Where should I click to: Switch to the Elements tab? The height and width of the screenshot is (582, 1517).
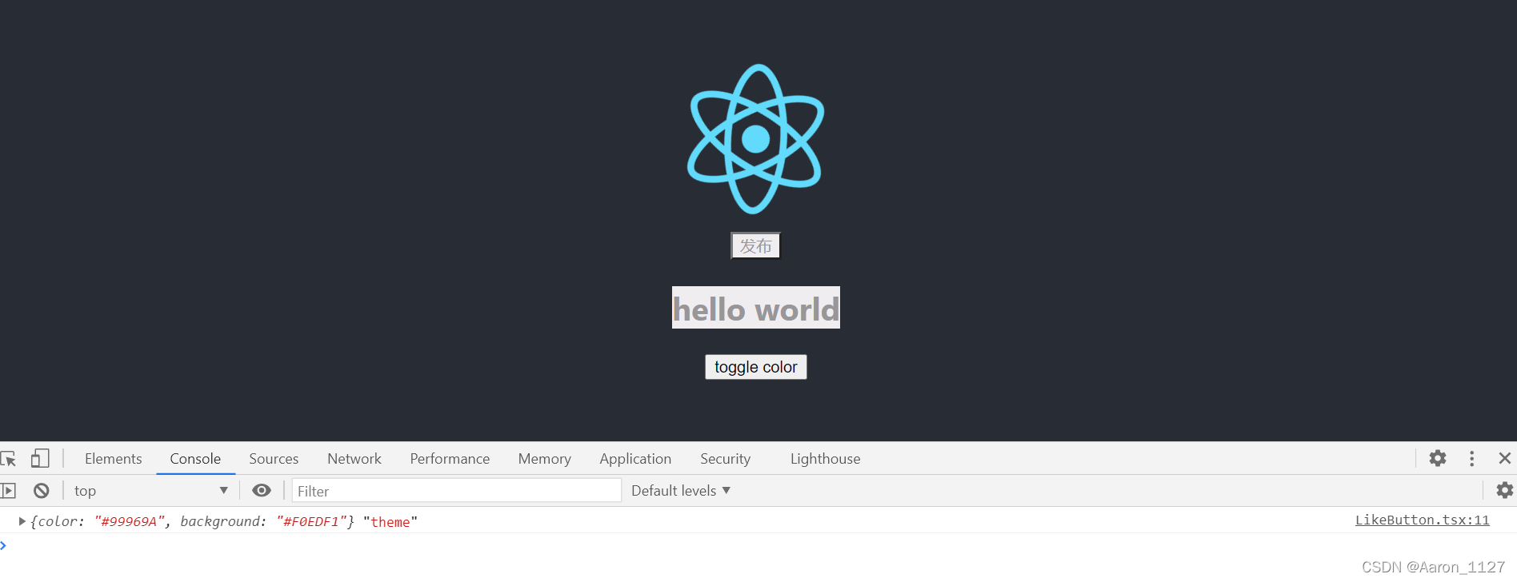click(114, 458)
